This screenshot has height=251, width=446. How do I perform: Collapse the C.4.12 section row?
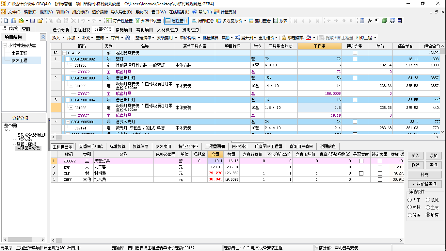[x=64, y=53]
